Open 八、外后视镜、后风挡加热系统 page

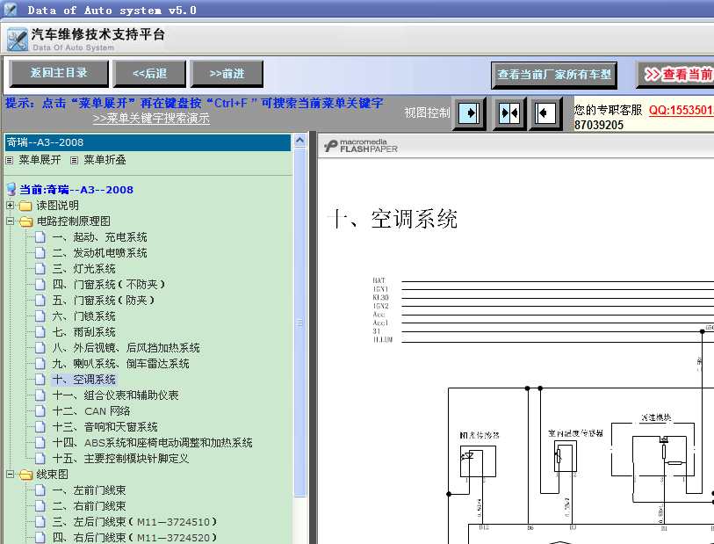[126, 348]
